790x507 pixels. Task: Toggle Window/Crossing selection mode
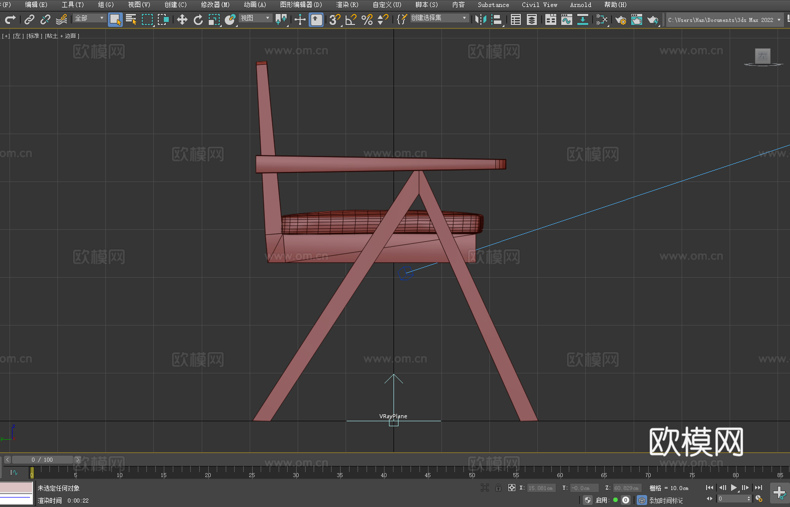point(163,19)
